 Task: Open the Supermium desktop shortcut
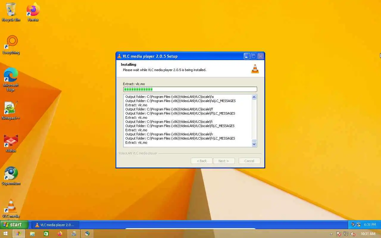coord(11,176)
